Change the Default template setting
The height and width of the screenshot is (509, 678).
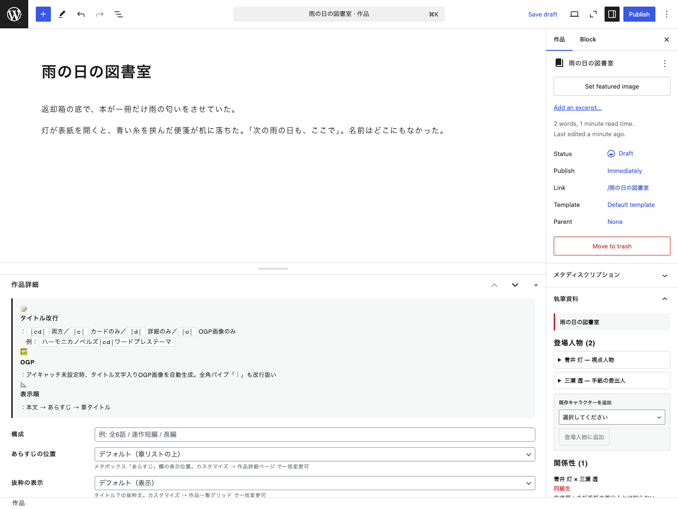(631, 205)
